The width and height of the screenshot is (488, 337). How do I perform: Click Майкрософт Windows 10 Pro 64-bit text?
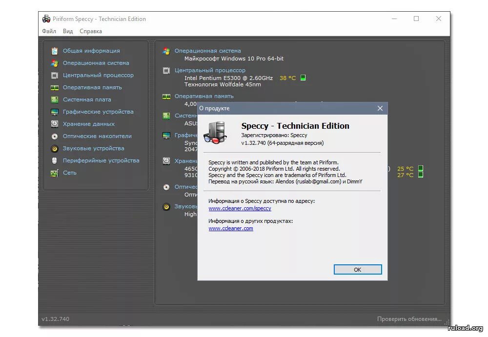click(234, 59)
